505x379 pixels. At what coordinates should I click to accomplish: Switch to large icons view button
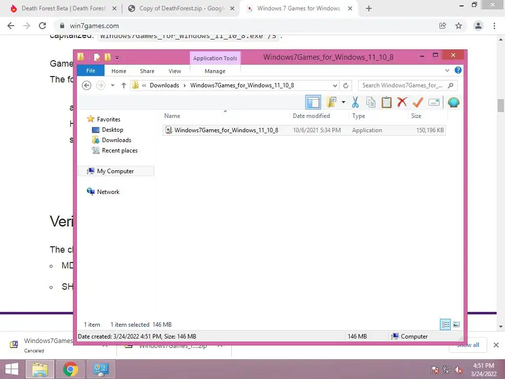click(456, 324)
